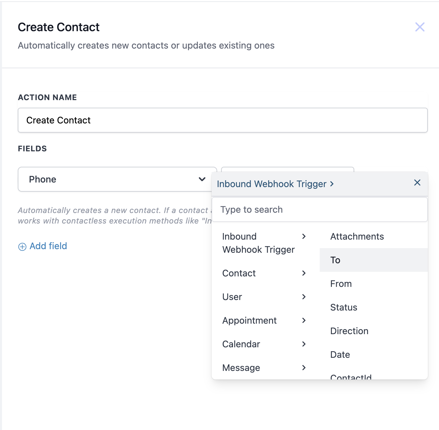
Task: Expand the Message category arrow
Action: 304,368
